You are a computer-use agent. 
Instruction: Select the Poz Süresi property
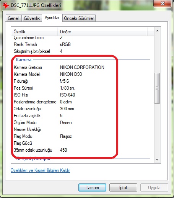pos(23,88)
